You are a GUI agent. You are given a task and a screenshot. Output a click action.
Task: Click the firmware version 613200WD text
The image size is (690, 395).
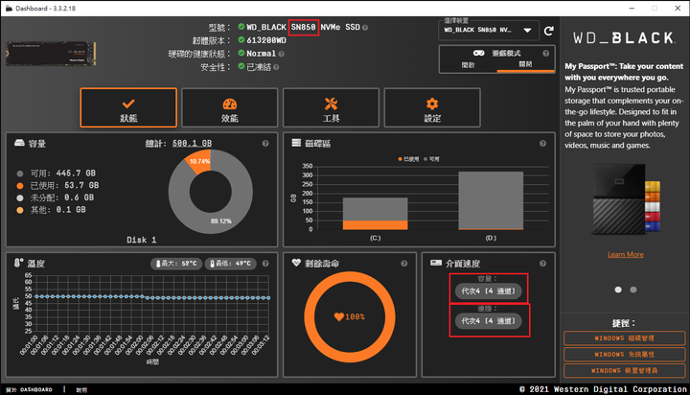click(x=266, y=40)
